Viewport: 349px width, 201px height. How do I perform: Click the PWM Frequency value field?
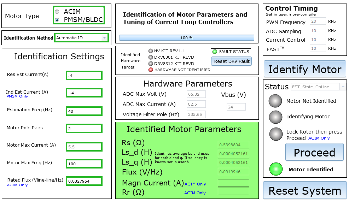318,21
